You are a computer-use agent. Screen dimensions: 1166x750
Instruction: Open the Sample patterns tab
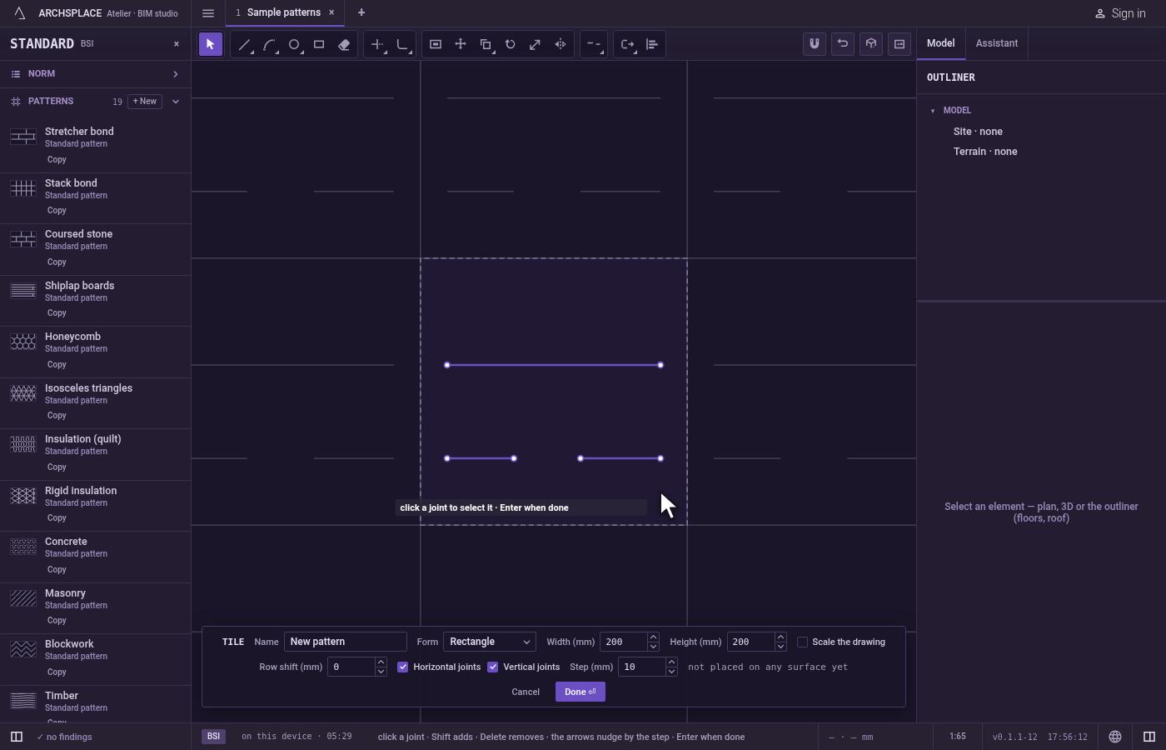pyautogui.click(x=283, y=12)
